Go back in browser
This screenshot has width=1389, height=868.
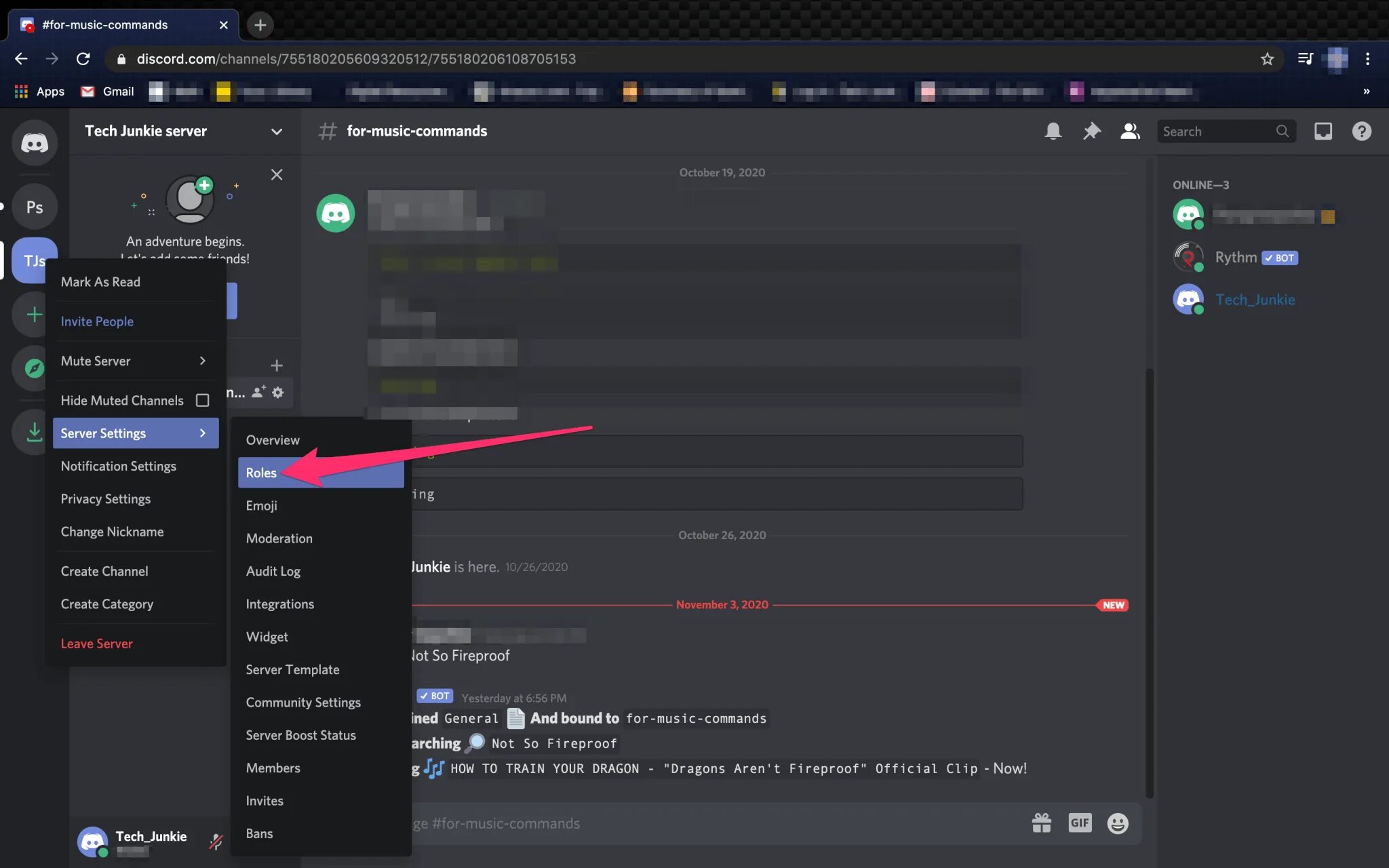pos(21,59)
